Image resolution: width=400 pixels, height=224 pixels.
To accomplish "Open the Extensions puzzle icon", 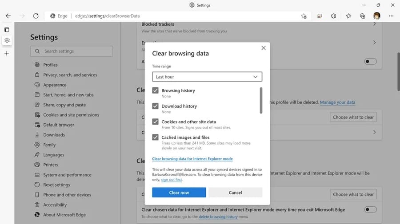I will pyautogui.click(x=333, y=16).
